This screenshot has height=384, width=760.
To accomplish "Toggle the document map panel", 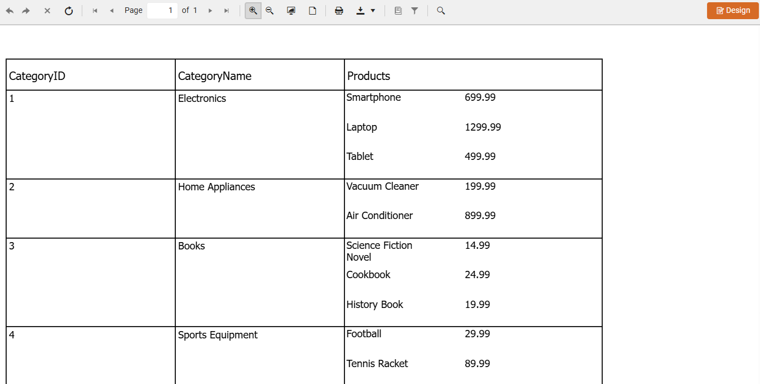I will 397,10.
